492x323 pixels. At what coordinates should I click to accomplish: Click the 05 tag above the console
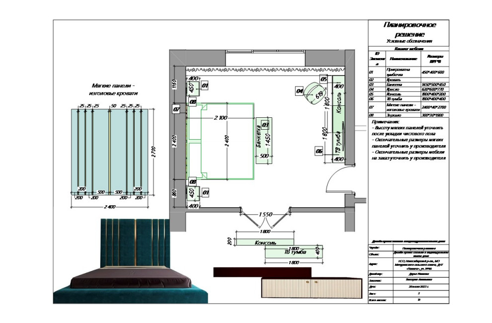pos(323,79)
